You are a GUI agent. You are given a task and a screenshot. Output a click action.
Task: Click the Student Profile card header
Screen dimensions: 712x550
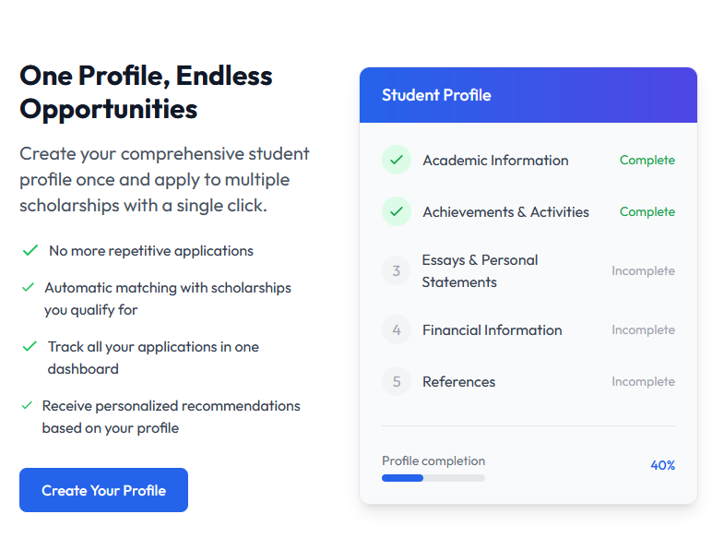coord(528,95)
